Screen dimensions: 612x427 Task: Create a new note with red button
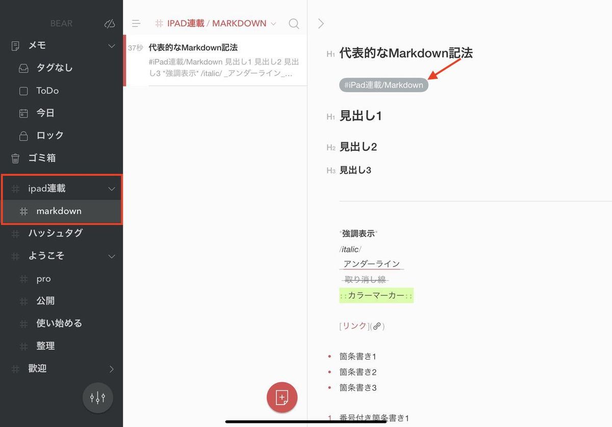pos(282,397)
